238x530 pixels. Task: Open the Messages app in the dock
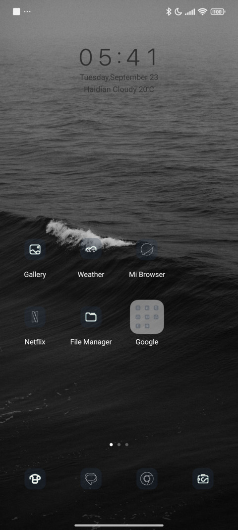[x=91, y=479]
